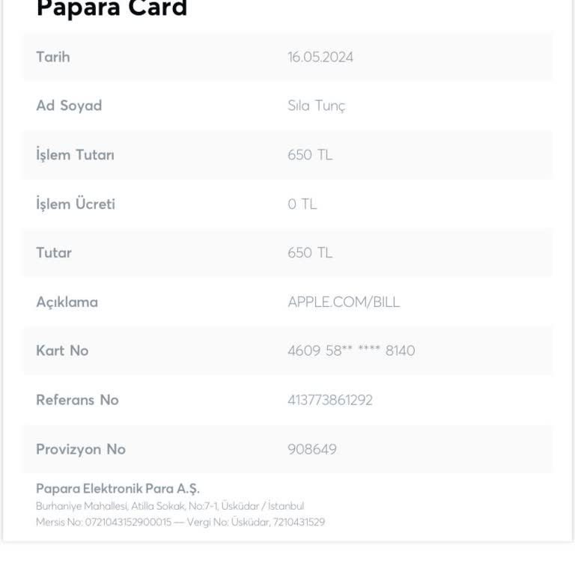Select the Provizyon No label

pos(81,449)
